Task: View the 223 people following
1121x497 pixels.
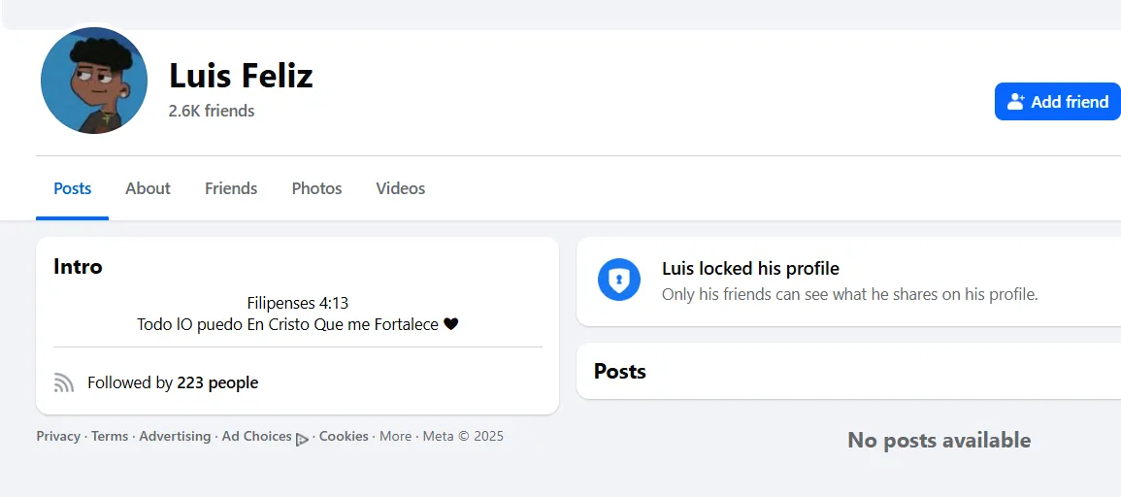Action: click(x=217, y=382)
